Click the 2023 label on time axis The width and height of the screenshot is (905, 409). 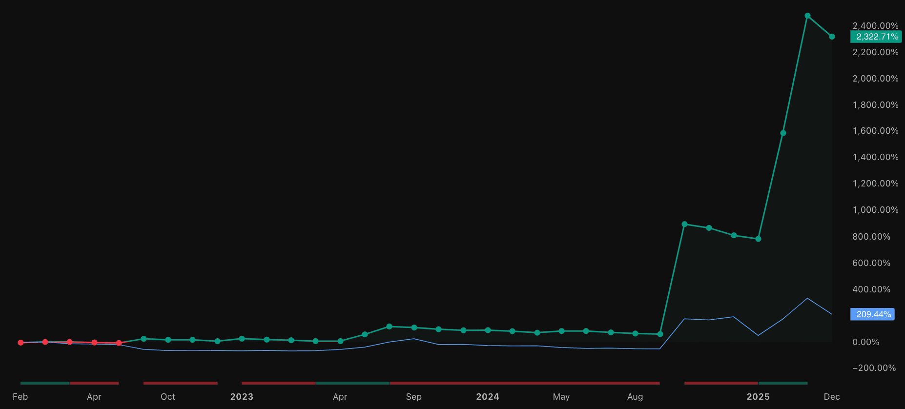point(242,397)
